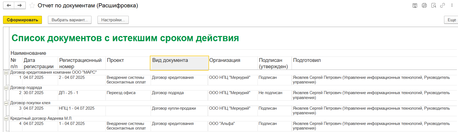
Task: Open the three-dot more options menu
Action: pyautogui.click(x=452, y=5)
